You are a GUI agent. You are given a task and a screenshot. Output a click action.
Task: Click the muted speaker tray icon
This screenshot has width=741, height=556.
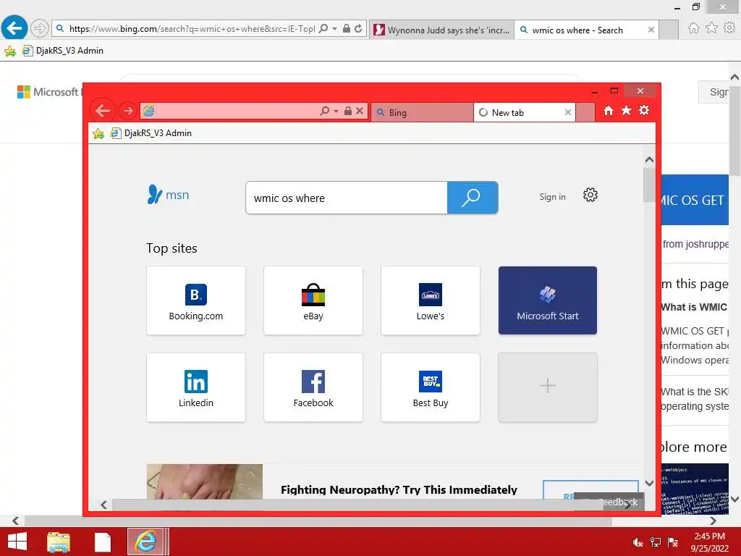pos(638,542)
